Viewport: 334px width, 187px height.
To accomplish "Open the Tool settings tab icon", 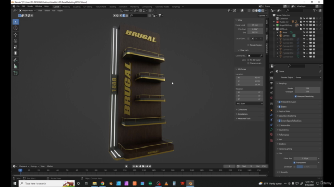I will point(271,72).
